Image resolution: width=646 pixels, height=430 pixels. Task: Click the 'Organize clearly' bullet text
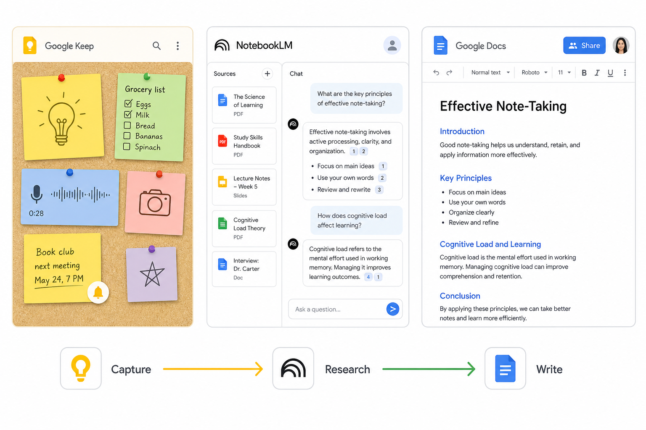471,212
